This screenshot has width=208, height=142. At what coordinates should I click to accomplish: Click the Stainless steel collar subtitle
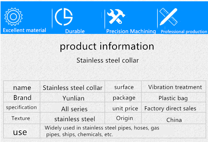(108, 60)
